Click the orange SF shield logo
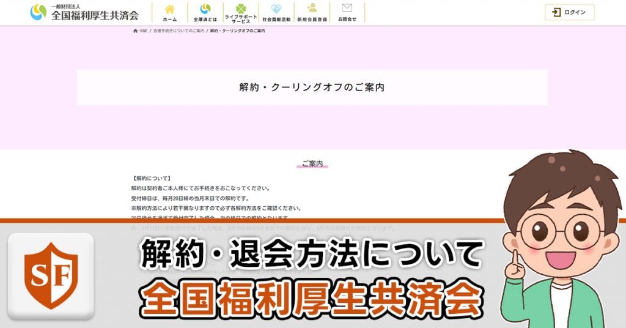The width and height of the screenshot is (626, 328). (x=51, y=276)
